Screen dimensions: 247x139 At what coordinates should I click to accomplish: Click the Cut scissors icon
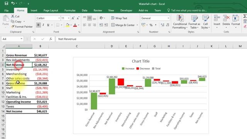13,16
